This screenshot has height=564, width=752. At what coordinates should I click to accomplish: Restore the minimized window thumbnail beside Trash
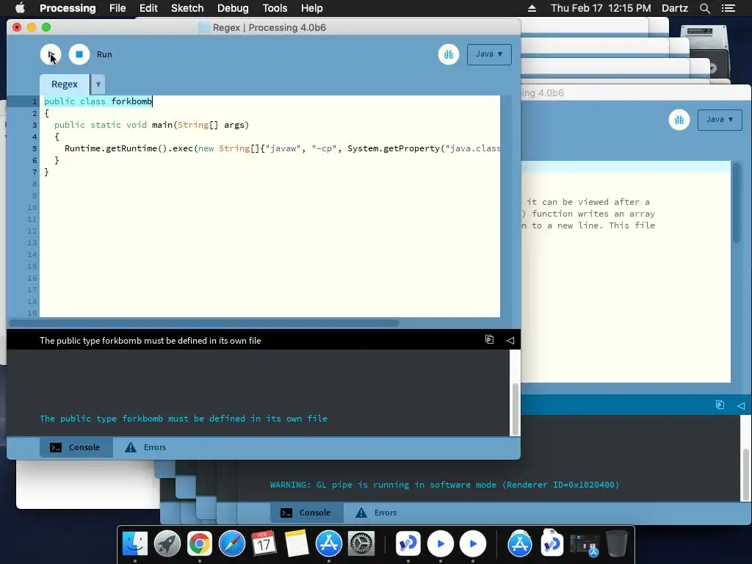[585, 545]
